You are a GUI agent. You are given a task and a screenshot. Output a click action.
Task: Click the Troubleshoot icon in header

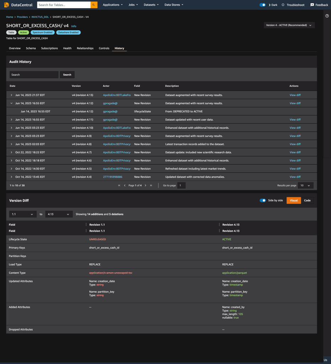click(283, 5)
